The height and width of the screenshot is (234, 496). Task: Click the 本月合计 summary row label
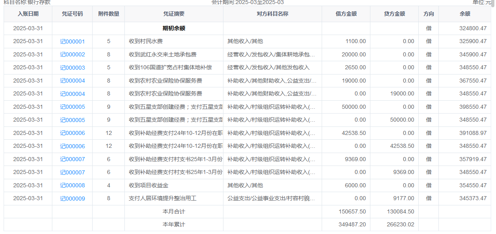tap(174, 211)
